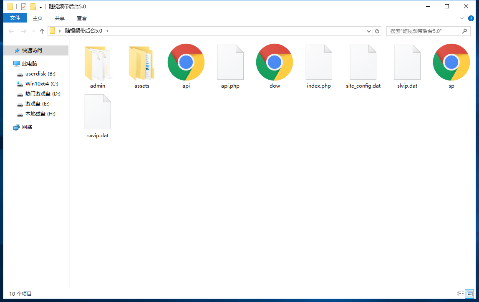Open the 文件 menu
The image size is (479, 302).
click(x=15, y=18)
